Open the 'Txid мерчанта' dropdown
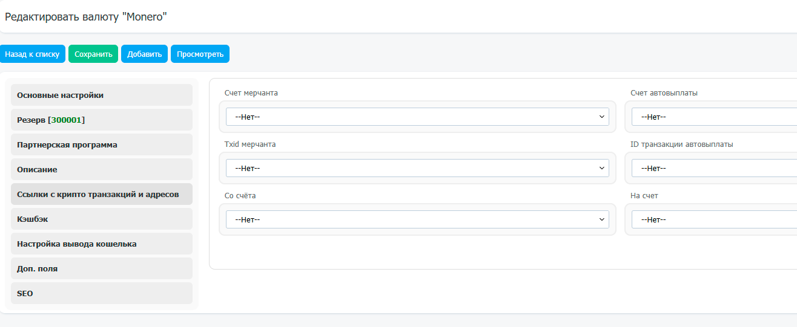797x327 pixels. coord(417,168)
